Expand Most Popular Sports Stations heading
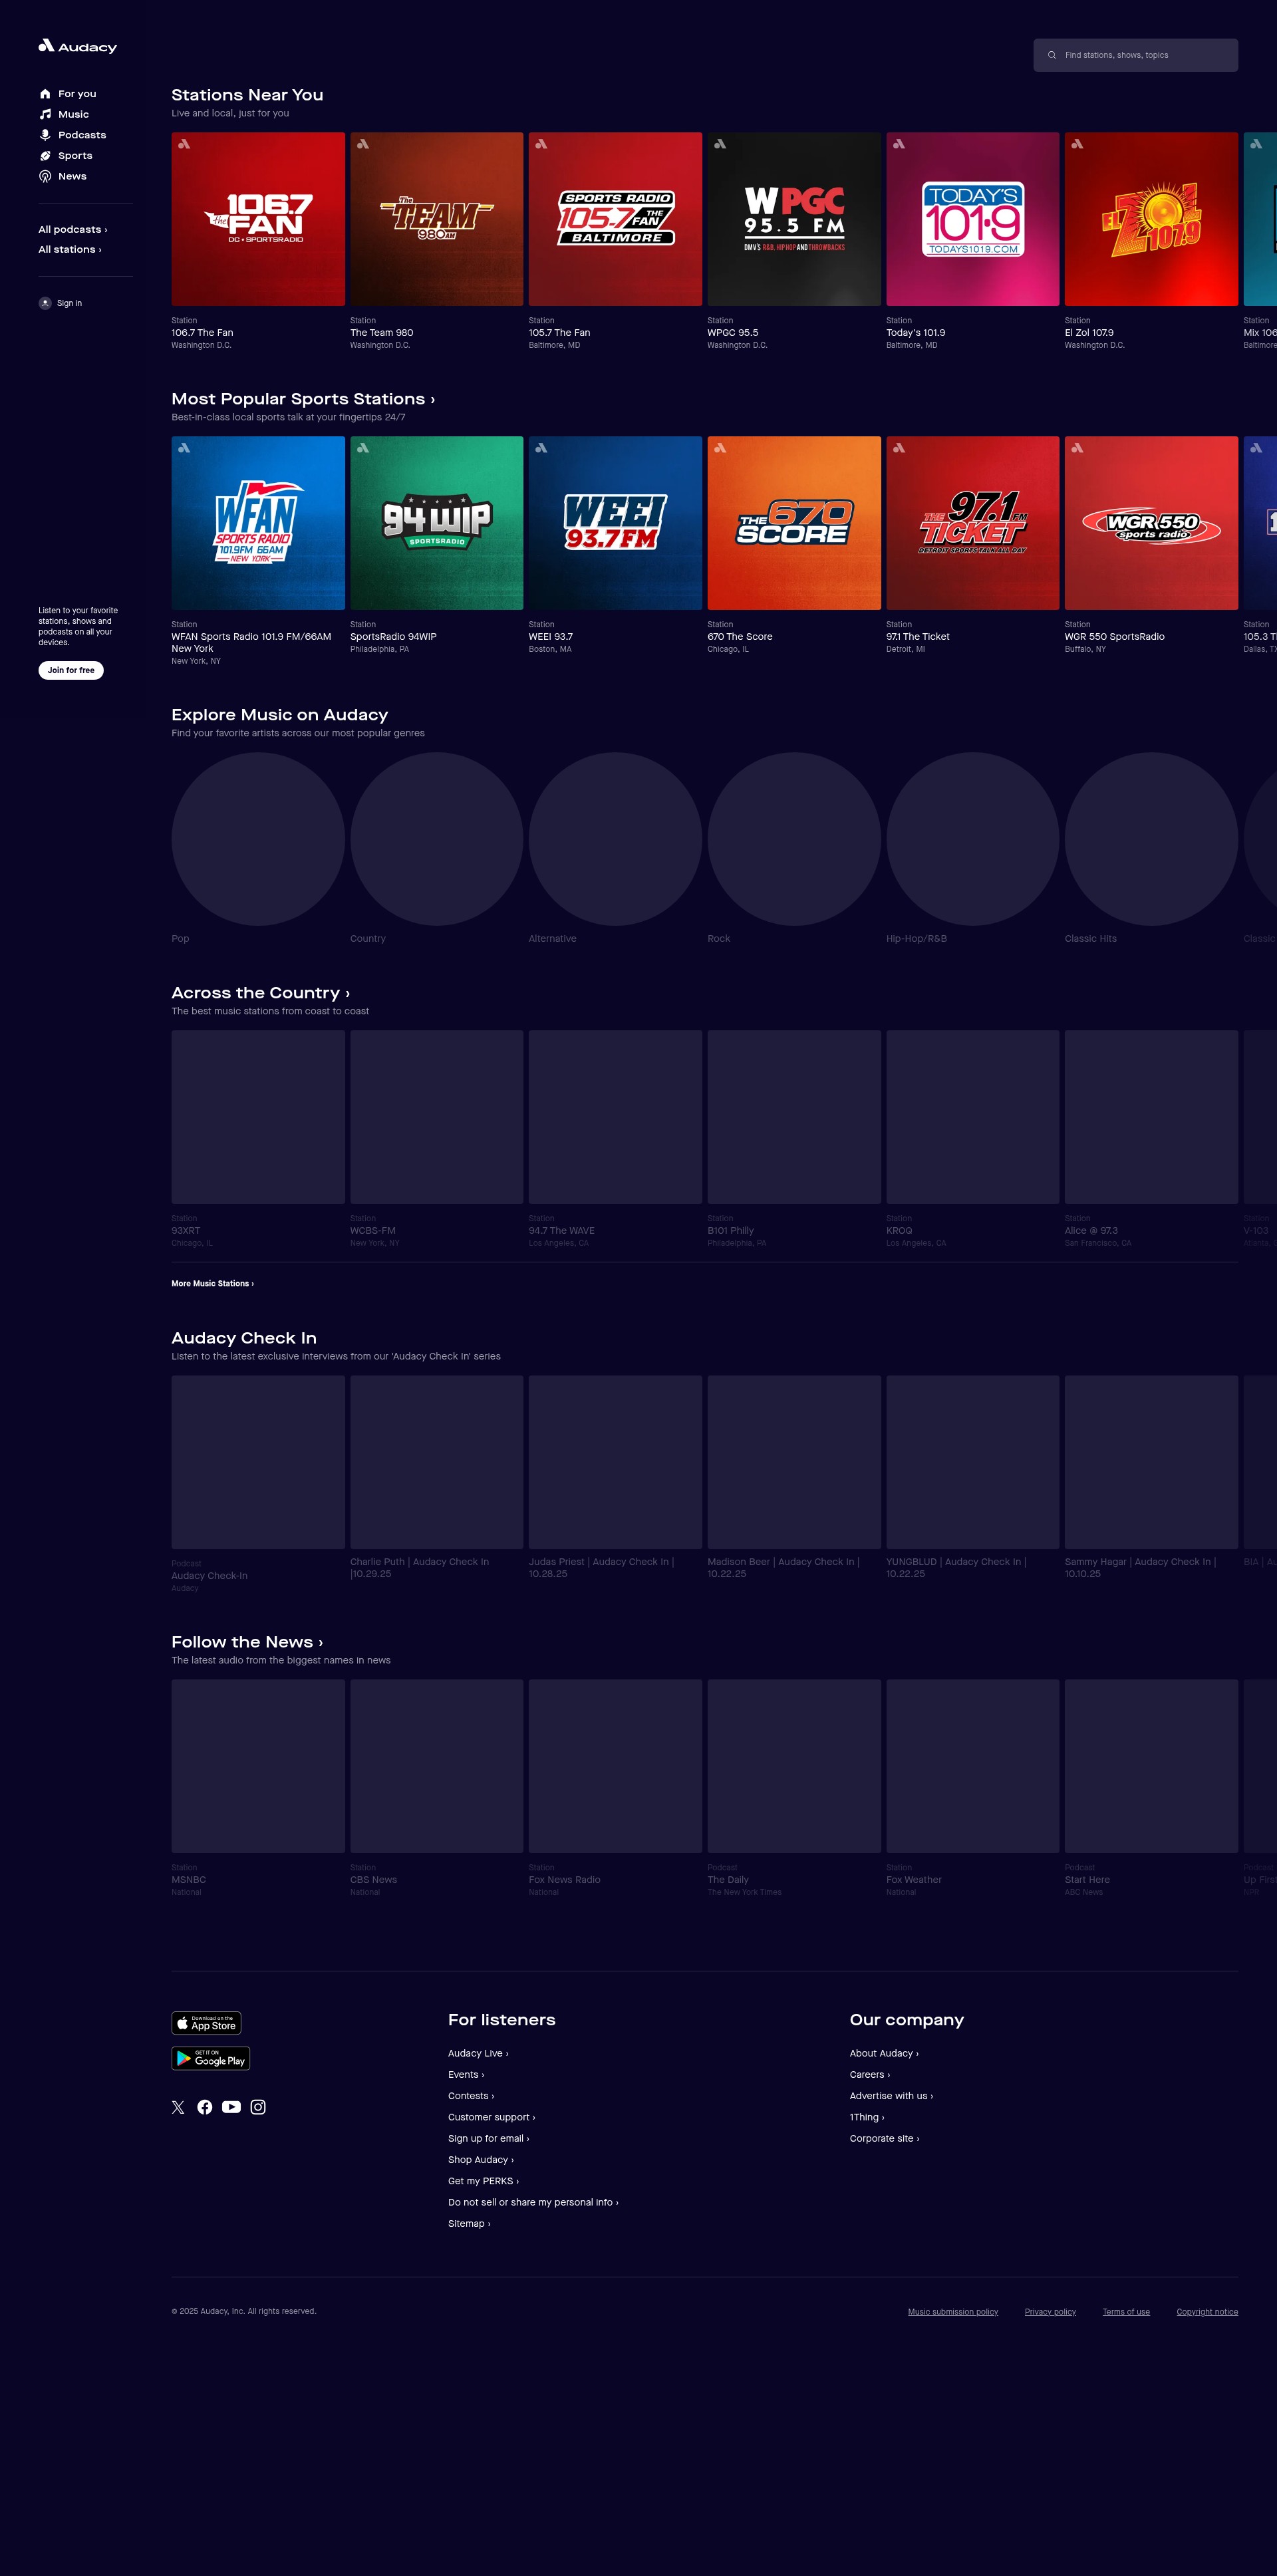Viewport: 1277px width, 2576px height. click(303, 399)
